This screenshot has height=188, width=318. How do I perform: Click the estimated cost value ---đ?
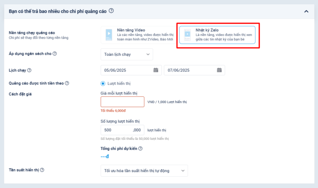tap(104, 156)
